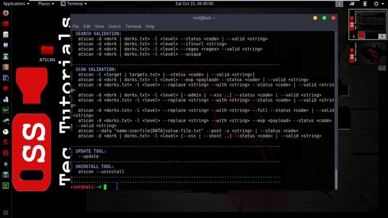The height and width of the screenshot is (218, 388).
Task: Click the round white dock icon
Action: click(5, 132)
